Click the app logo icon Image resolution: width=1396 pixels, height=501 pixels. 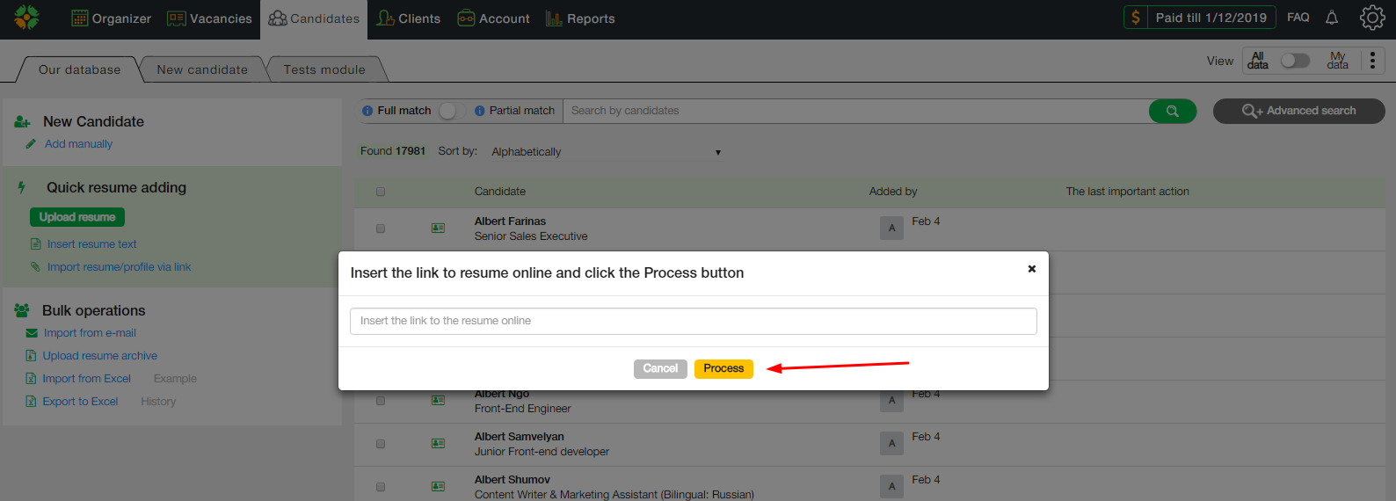click(26, 18)
